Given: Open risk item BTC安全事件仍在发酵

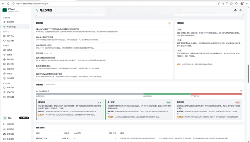Looking at the screenshot, I should point(103,38).
